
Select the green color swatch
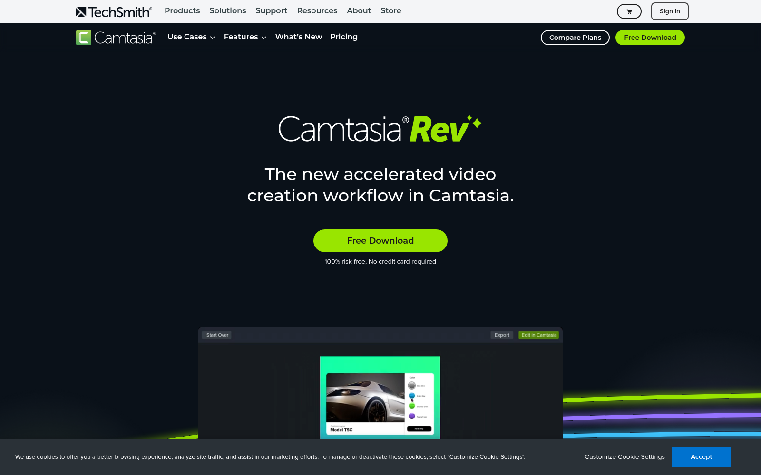pos(412,406)
